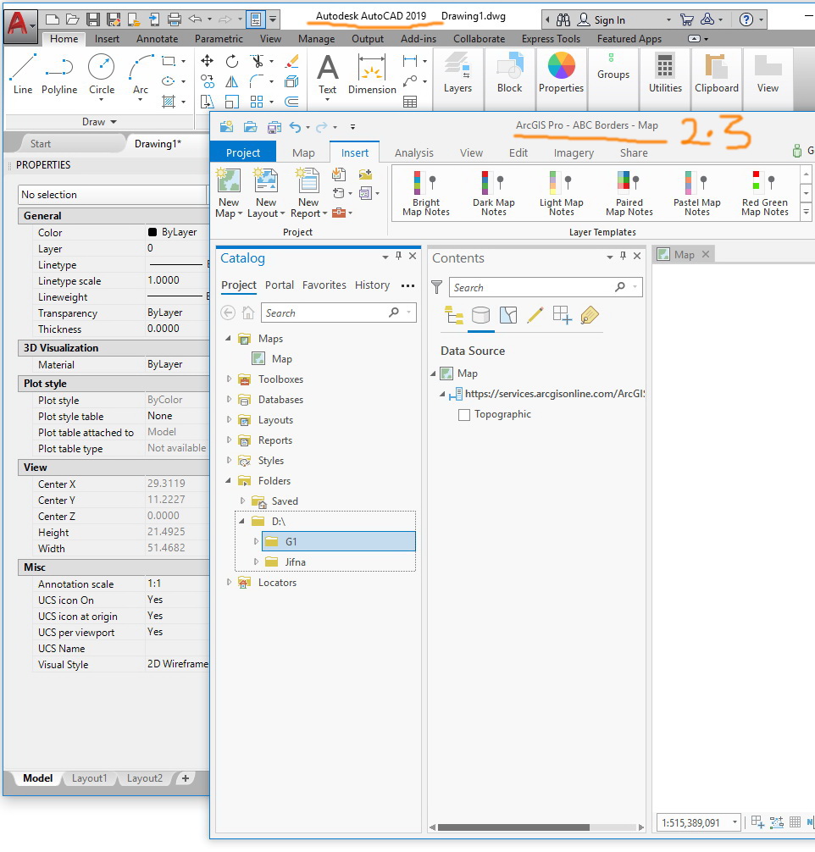Viewport: 815px width, 852px height.
Task: Click the List By Editing pencil icon
Action: [x=535, y=316]
